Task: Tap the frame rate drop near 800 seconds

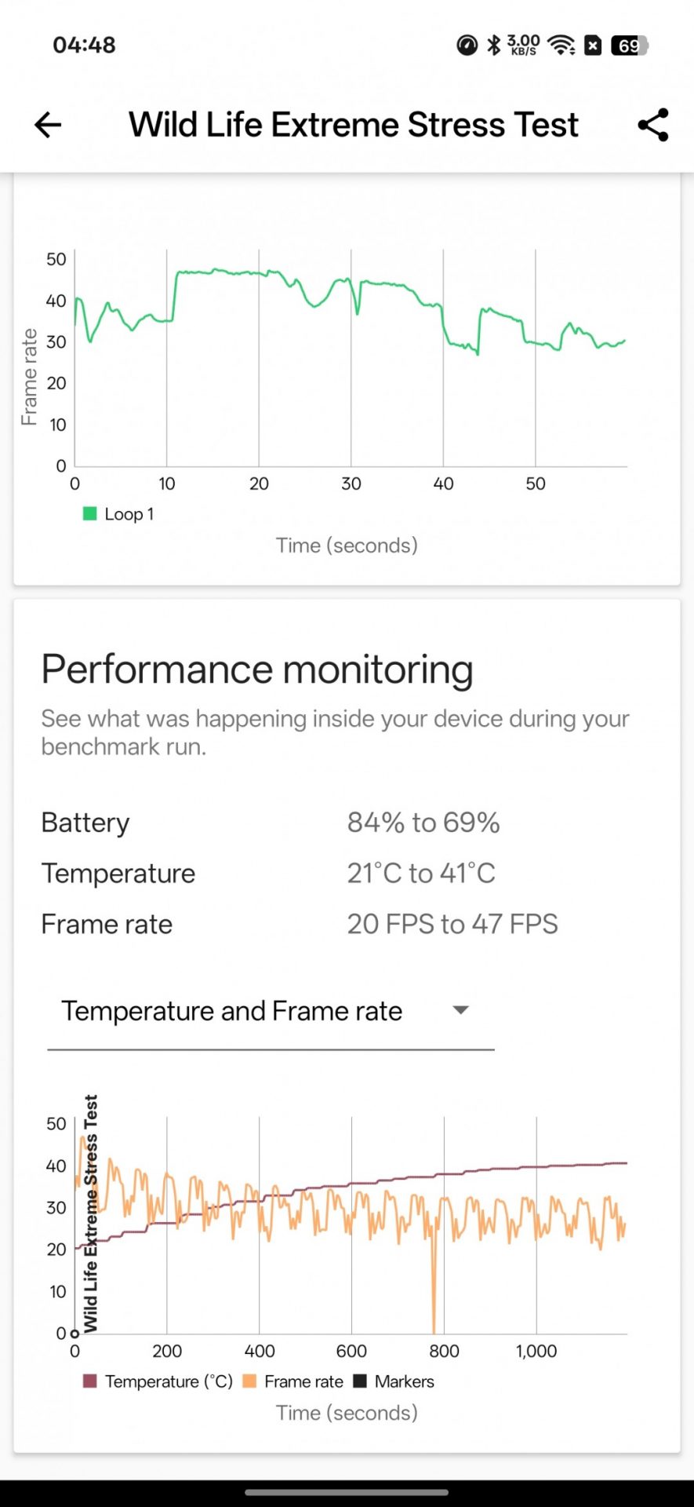Action: (434, 1295)
